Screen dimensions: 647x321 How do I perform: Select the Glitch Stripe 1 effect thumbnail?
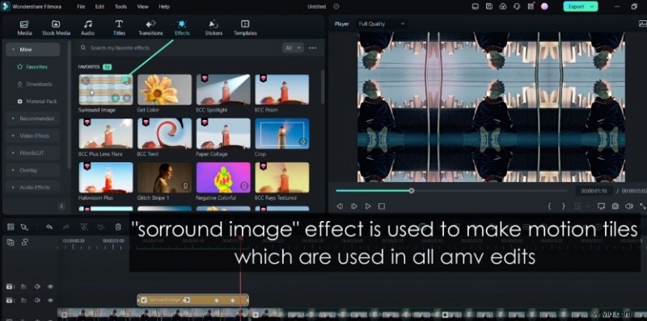[x=164, y=177]
